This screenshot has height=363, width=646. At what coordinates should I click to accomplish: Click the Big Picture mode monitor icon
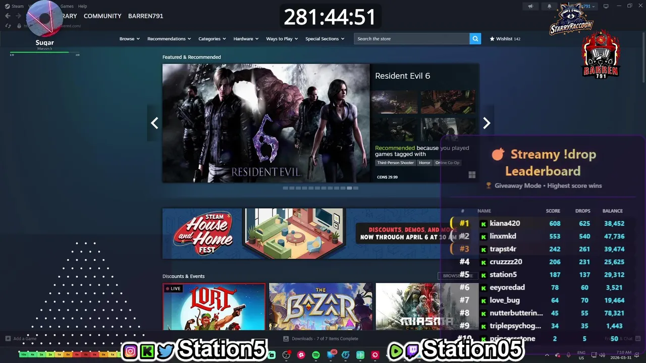tap(606, 6)
